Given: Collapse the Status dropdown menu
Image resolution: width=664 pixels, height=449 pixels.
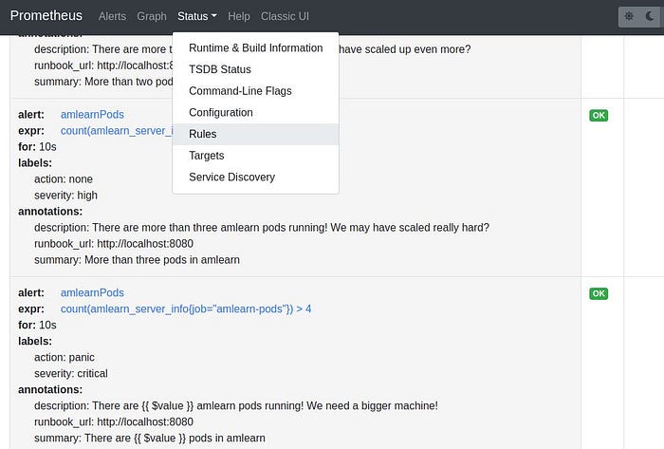Looking at the screenshot, I should (197, 16).
